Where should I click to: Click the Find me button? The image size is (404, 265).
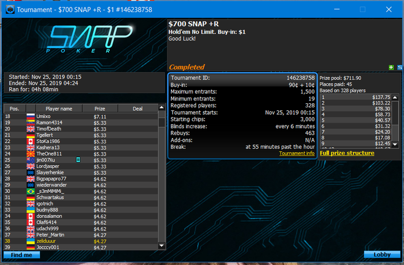22,255
